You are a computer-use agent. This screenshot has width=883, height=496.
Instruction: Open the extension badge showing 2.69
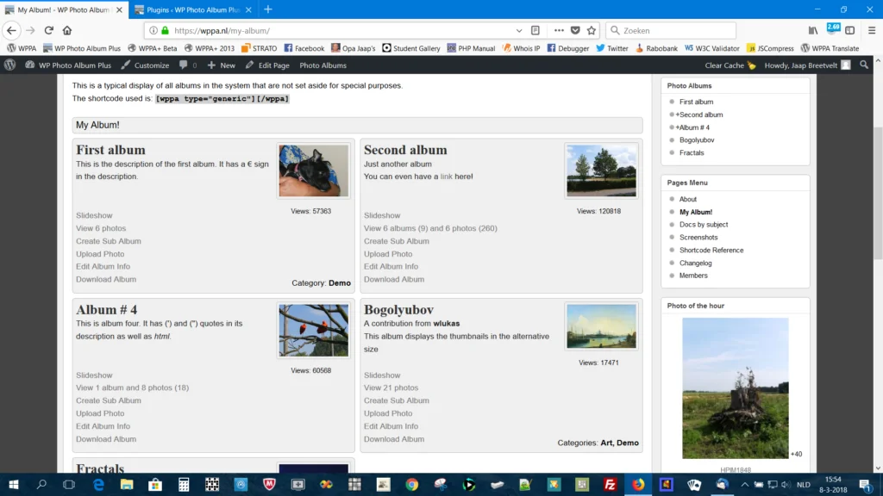[833, 28]
